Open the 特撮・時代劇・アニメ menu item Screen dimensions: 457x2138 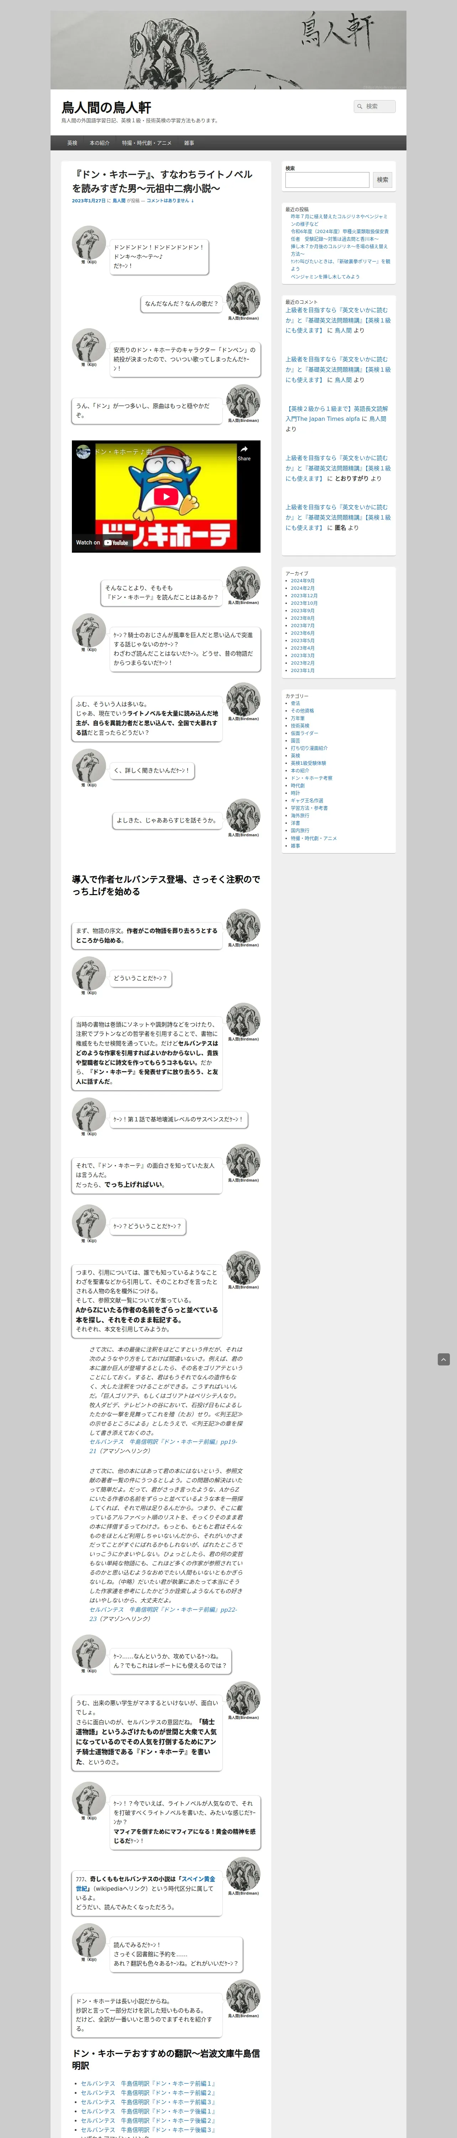(x=147, y=143)
